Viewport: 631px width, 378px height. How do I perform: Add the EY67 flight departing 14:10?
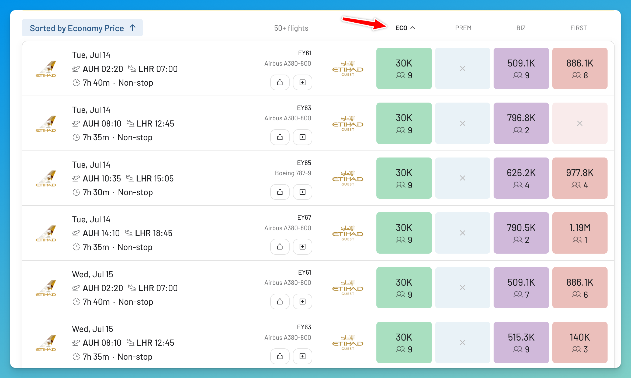(303, 247)
